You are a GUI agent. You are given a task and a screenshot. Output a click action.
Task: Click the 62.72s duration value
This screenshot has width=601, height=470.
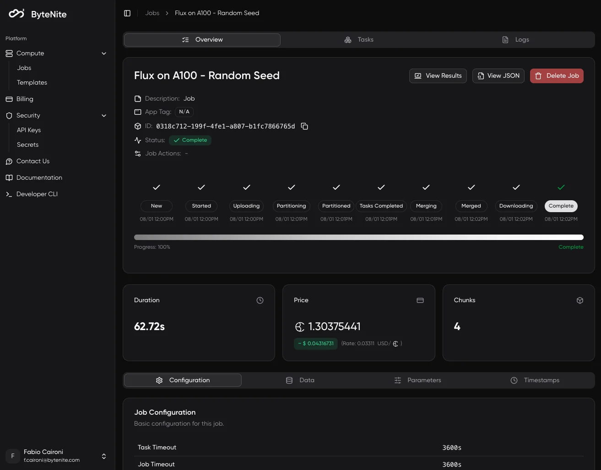point(149,327)
